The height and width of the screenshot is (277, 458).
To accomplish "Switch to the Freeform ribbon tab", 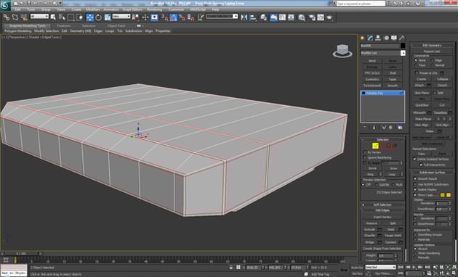I will (x=63, y=25).
